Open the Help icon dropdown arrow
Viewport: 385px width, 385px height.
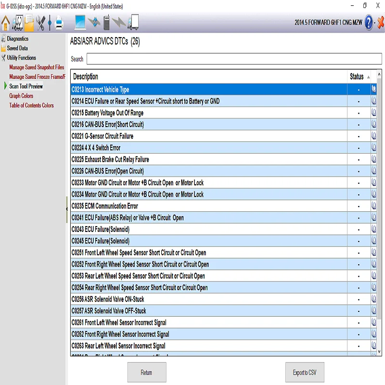[x=375, y=23]
